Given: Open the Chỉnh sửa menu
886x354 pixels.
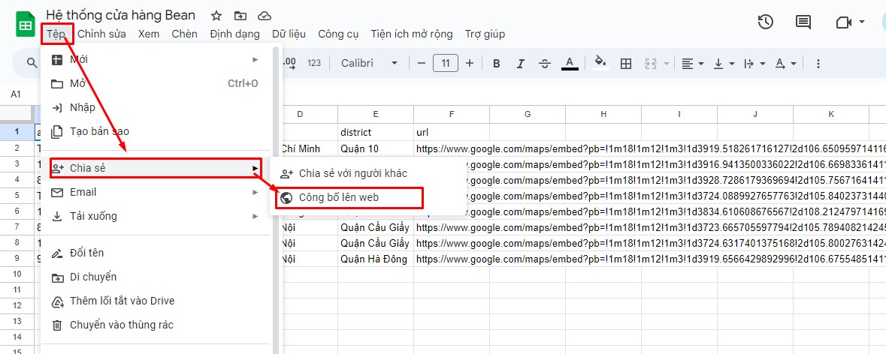Looking at the screenshot, I should click(x=101, y=34).
